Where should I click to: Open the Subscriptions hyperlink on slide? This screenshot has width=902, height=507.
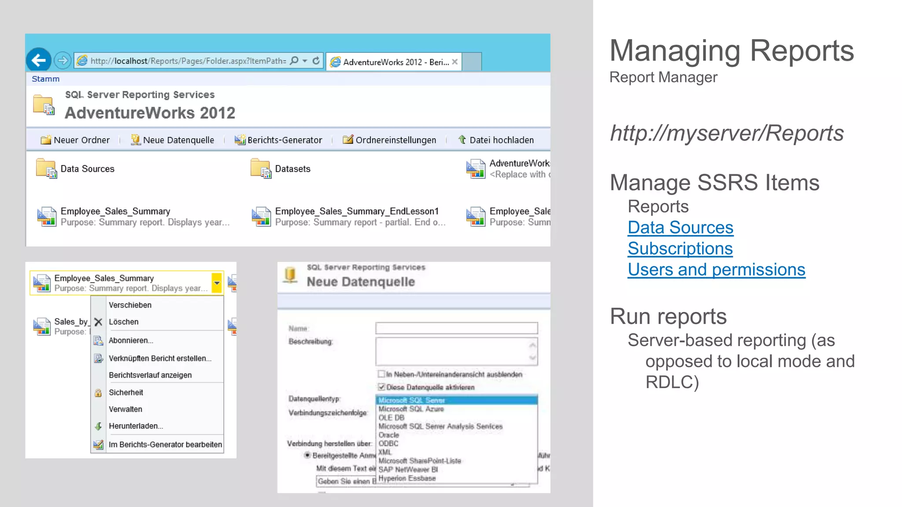(680, 249)
